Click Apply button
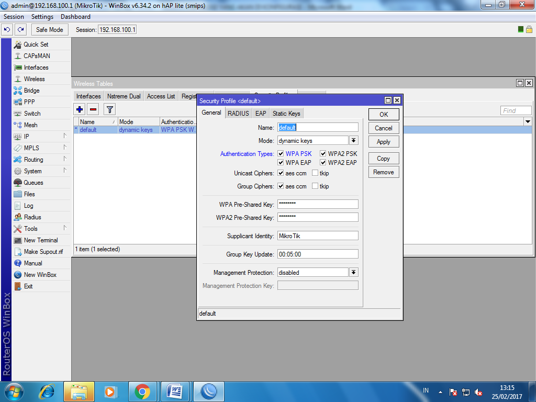 (384, 142)
